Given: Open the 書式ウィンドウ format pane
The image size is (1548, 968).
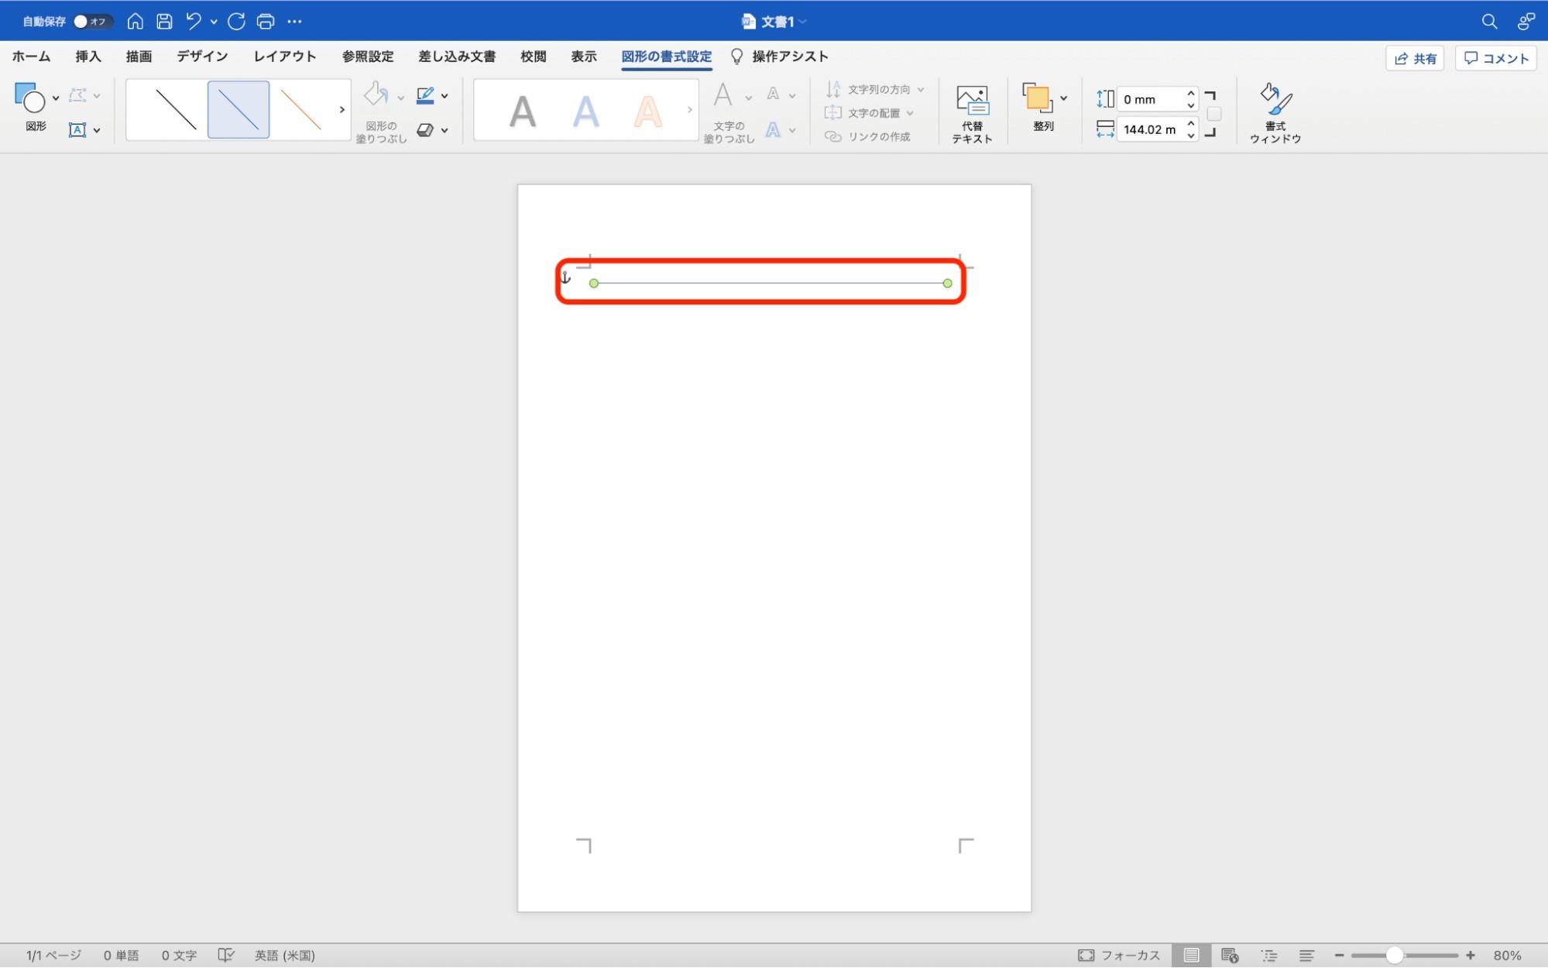Looking at the screenshot, I should 1275,113.
